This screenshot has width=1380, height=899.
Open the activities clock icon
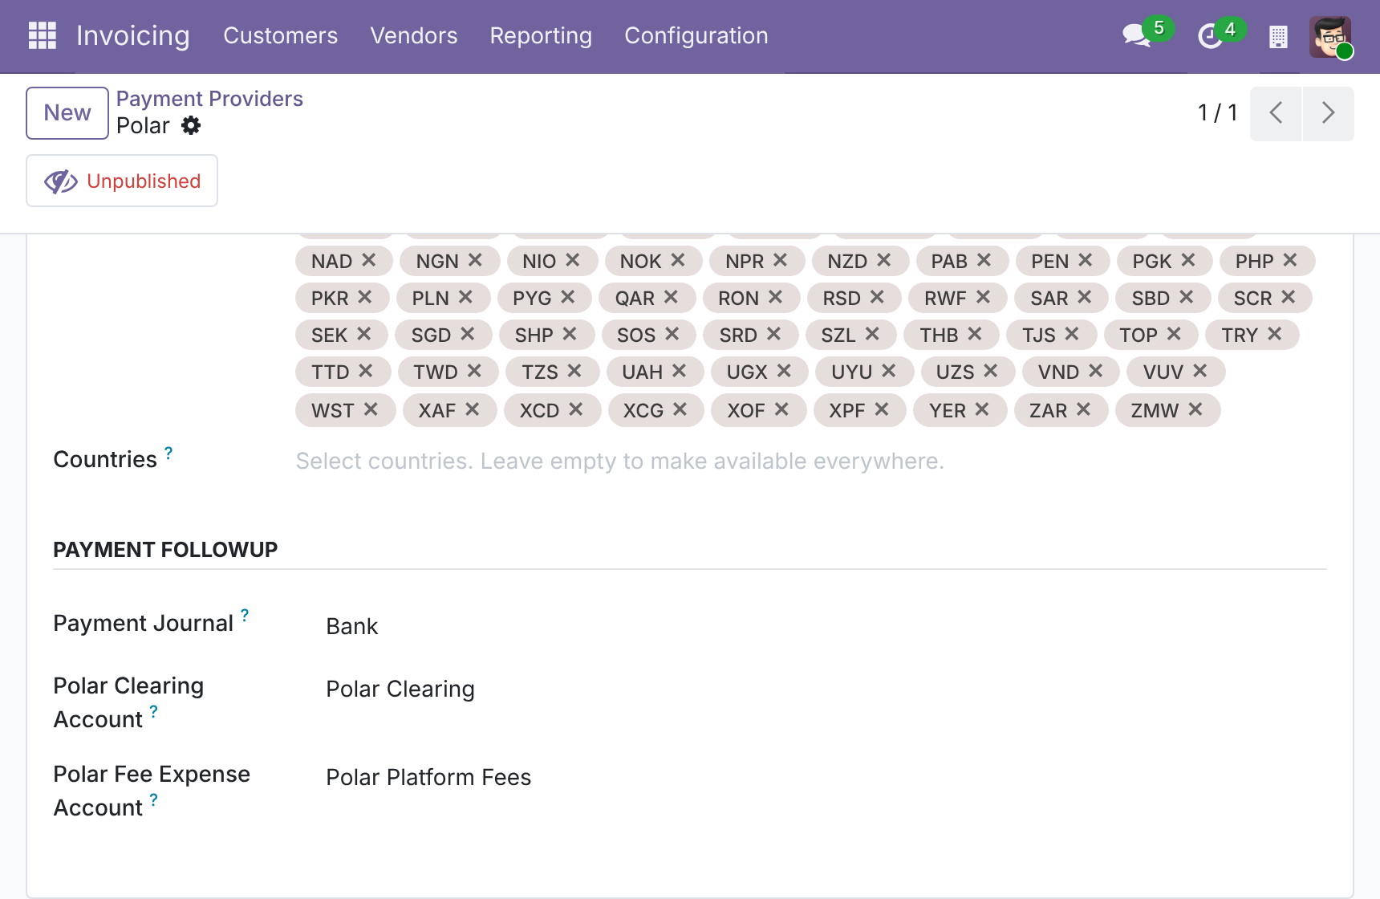tap(1209, 36)
